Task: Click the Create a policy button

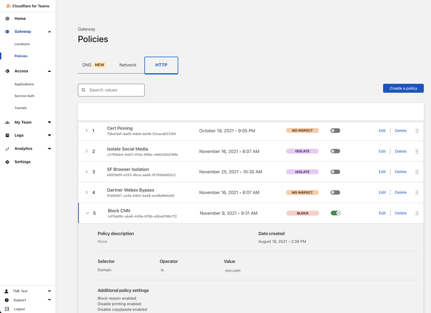Action: click(x=404, y=88)
